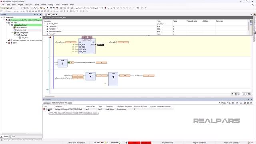Open the Online menu
Image resolution: width=256 pixels, height=144 pixels.
point(44,4)
